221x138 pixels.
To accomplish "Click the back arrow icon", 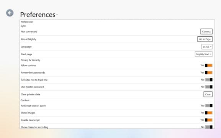I will 10,13.
